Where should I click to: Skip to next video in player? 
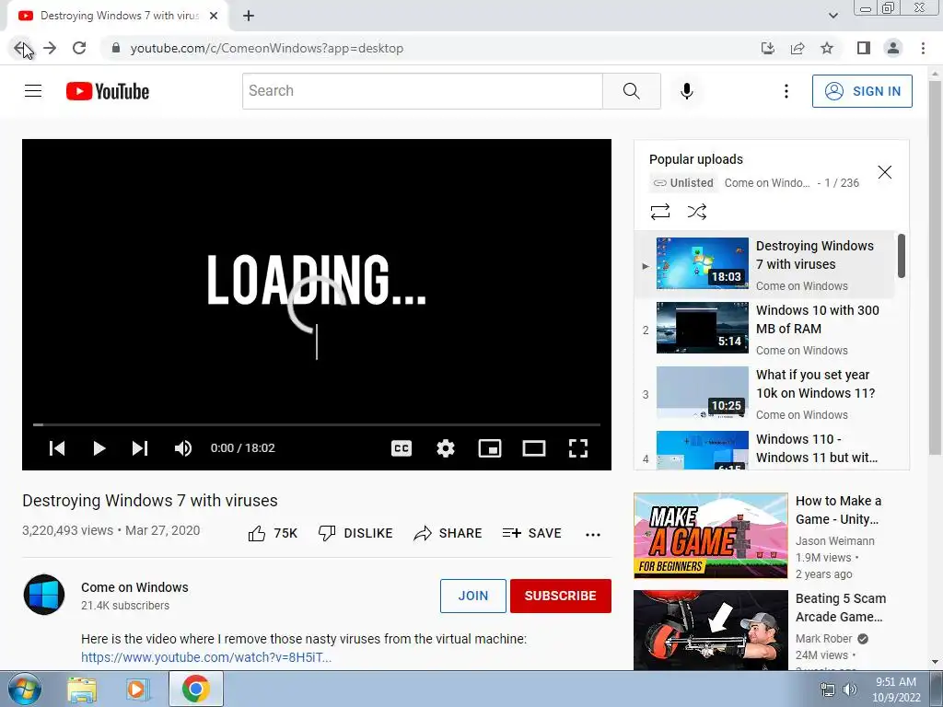pos(140,448)
